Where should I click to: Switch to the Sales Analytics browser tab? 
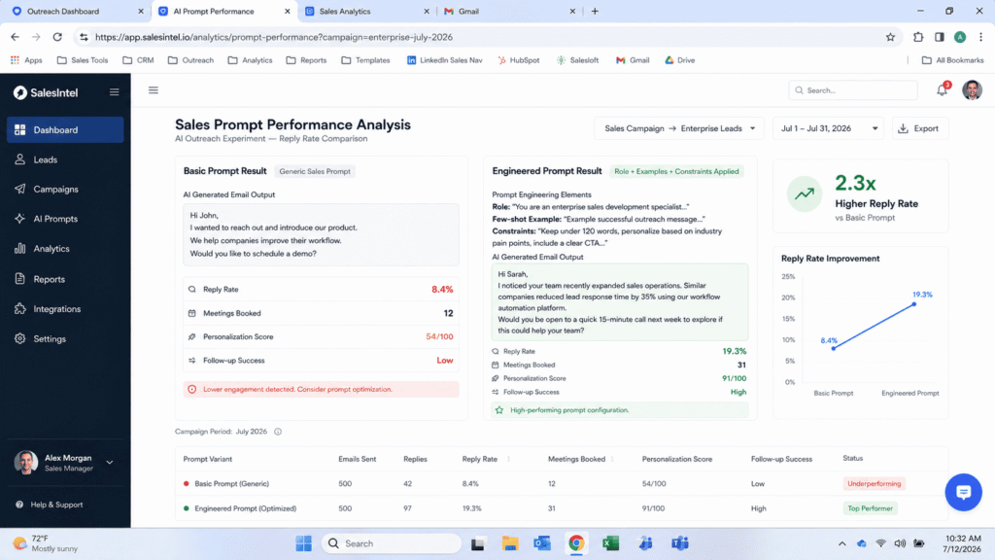pyautogui.click(x=365, y=11)
